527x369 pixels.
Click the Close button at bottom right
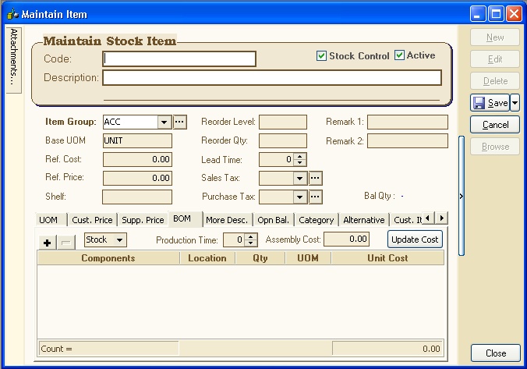point(495,353)
